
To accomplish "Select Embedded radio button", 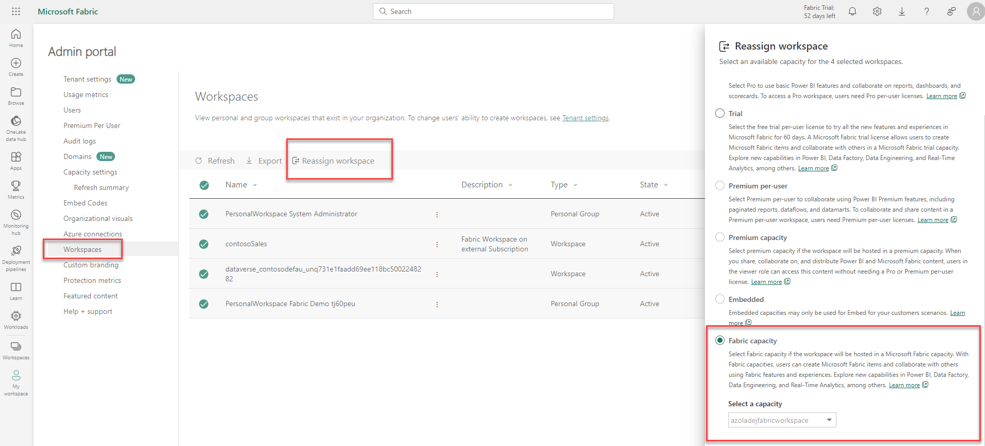I will click(x=720, y=299).
